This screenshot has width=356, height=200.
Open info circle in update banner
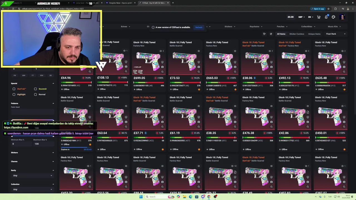[153, 27]
